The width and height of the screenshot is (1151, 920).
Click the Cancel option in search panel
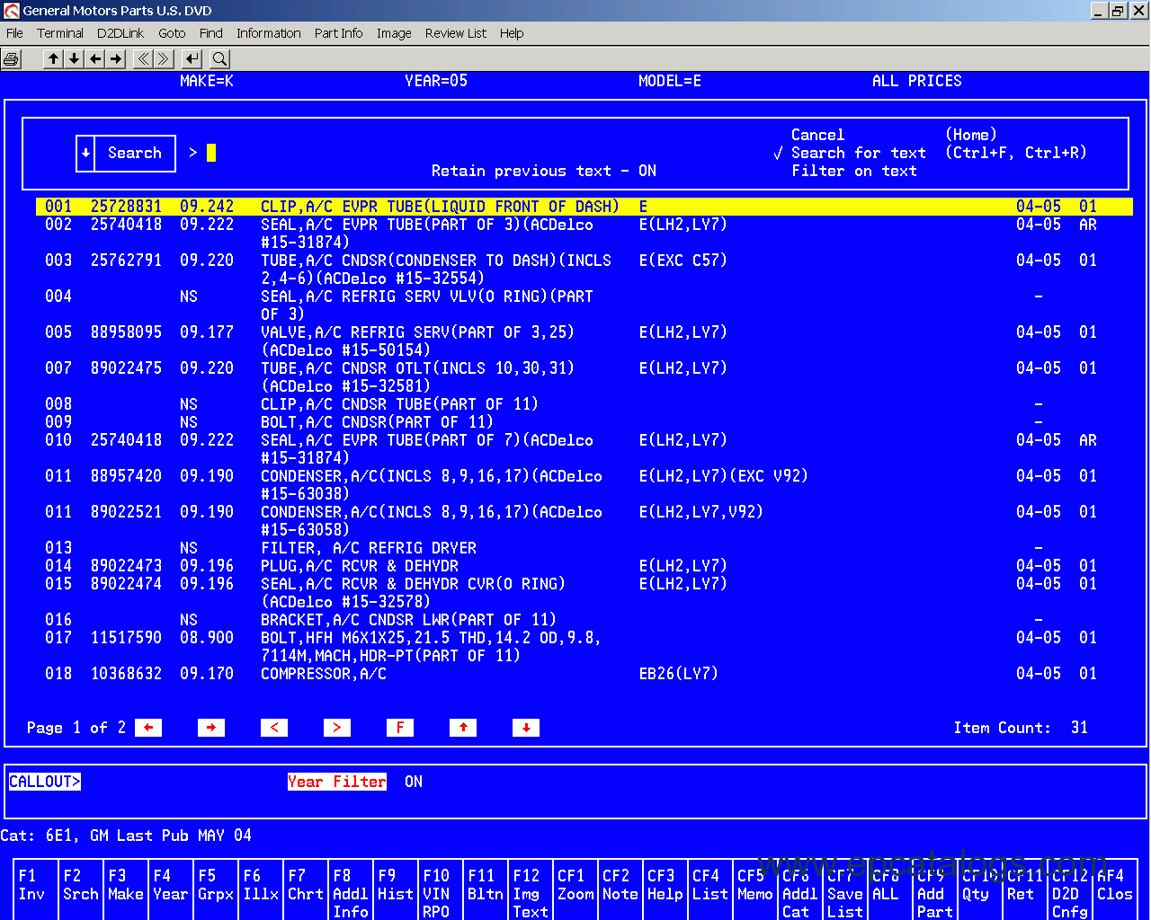coord(817,135)
